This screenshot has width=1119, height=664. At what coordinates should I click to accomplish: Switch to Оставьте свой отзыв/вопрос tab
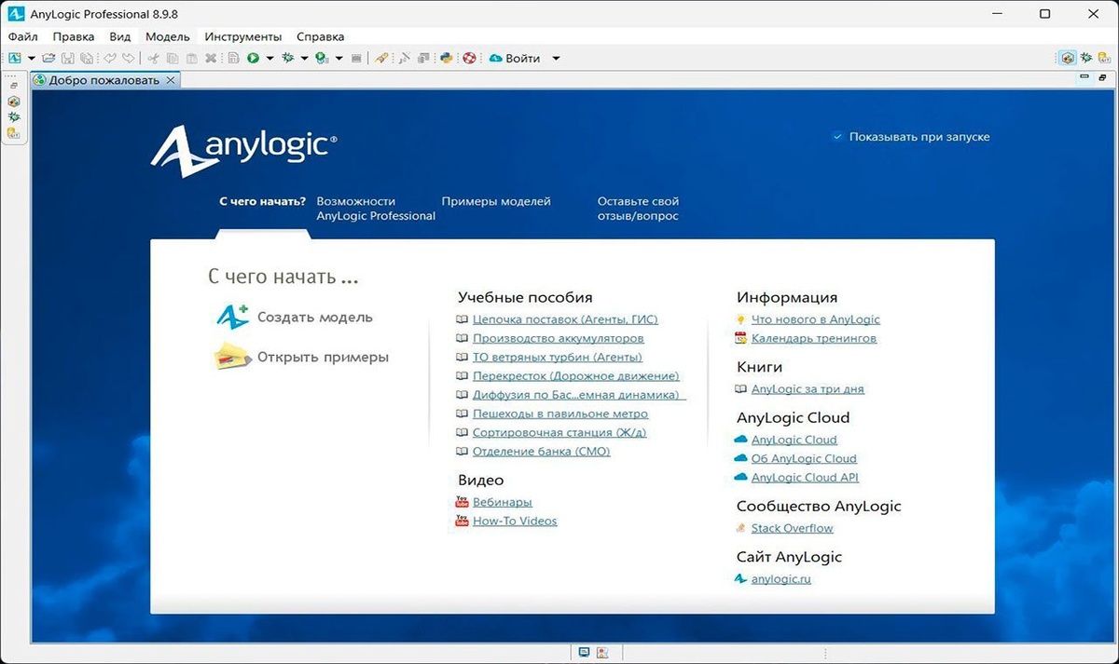coord(638,209)
